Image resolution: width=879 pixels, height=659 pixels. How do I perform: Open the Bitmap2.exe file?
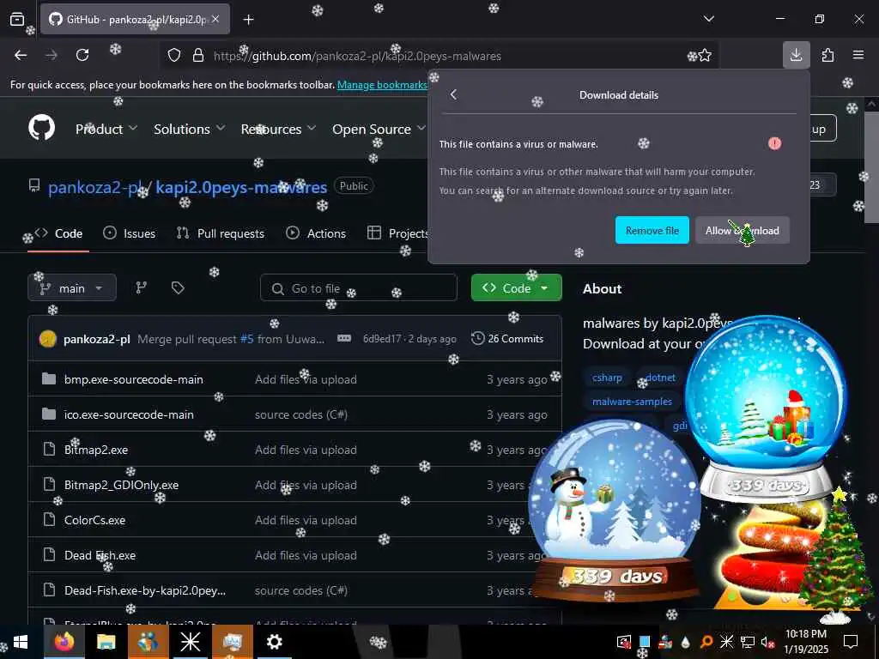coord(96,450)
